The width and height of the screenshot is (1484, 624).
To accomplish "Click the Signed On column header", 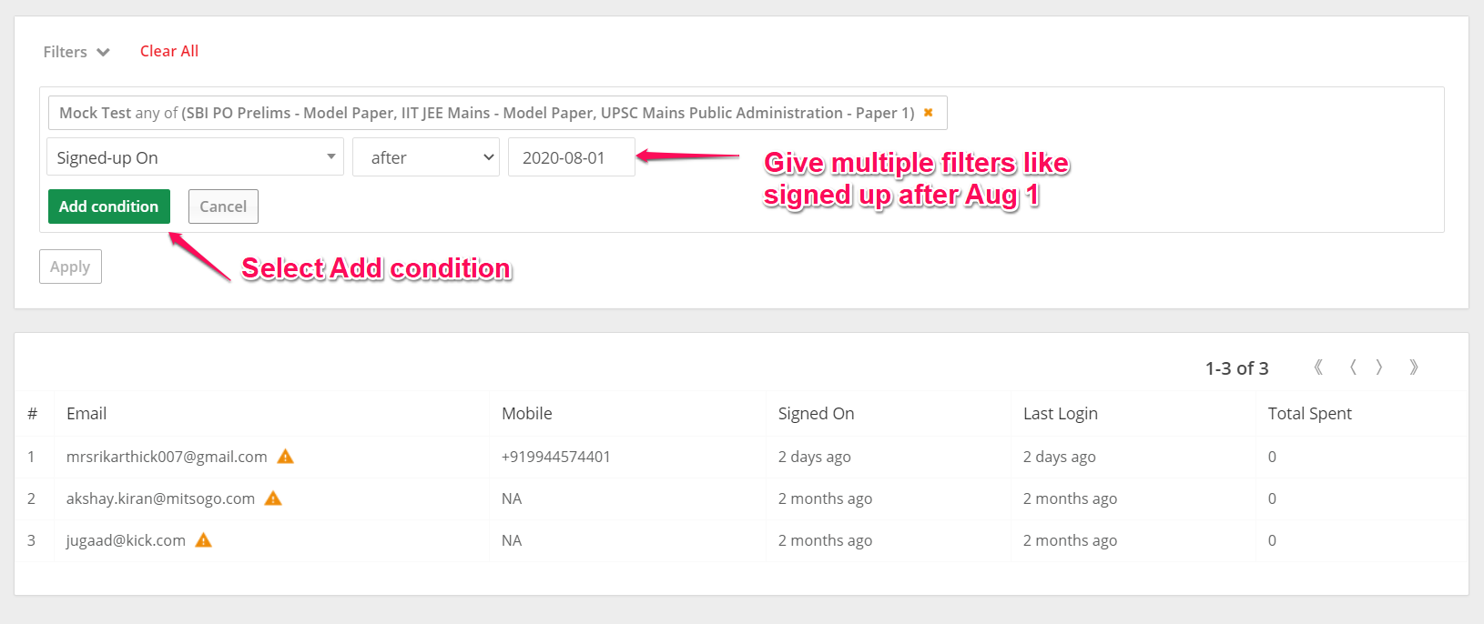I will tap(816, 414).
